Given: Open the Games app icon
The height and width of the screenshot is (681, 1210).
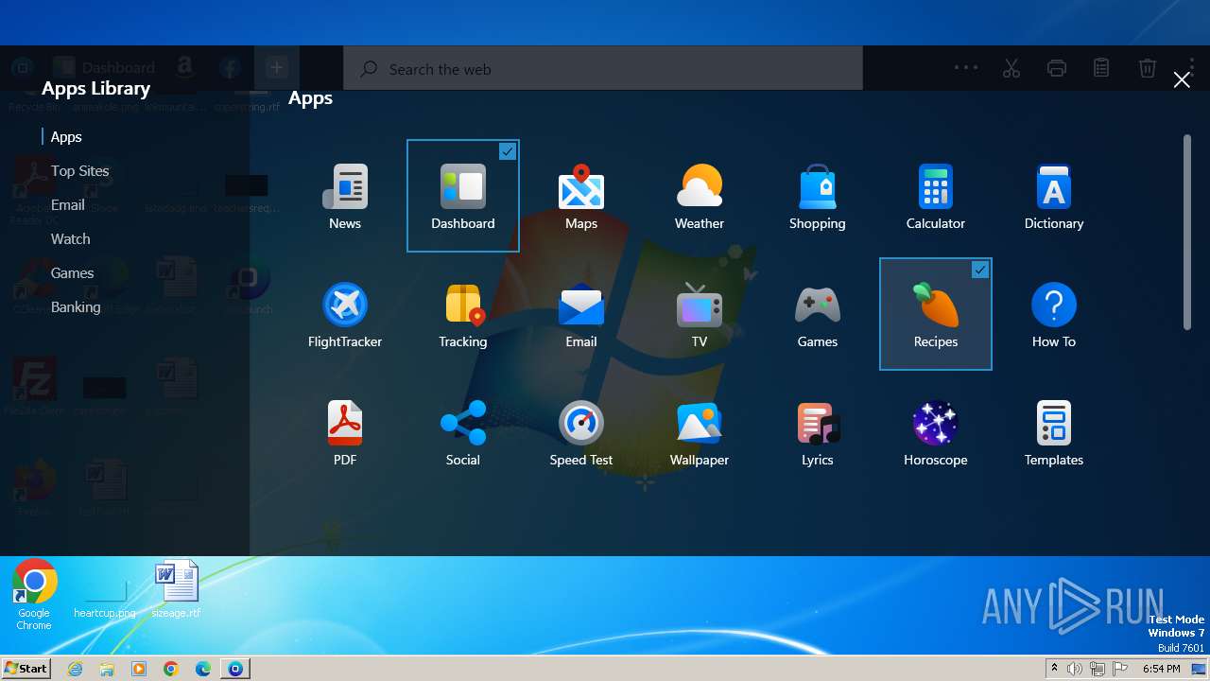Looking at the screenshot, I should click(x=818, y=314).
